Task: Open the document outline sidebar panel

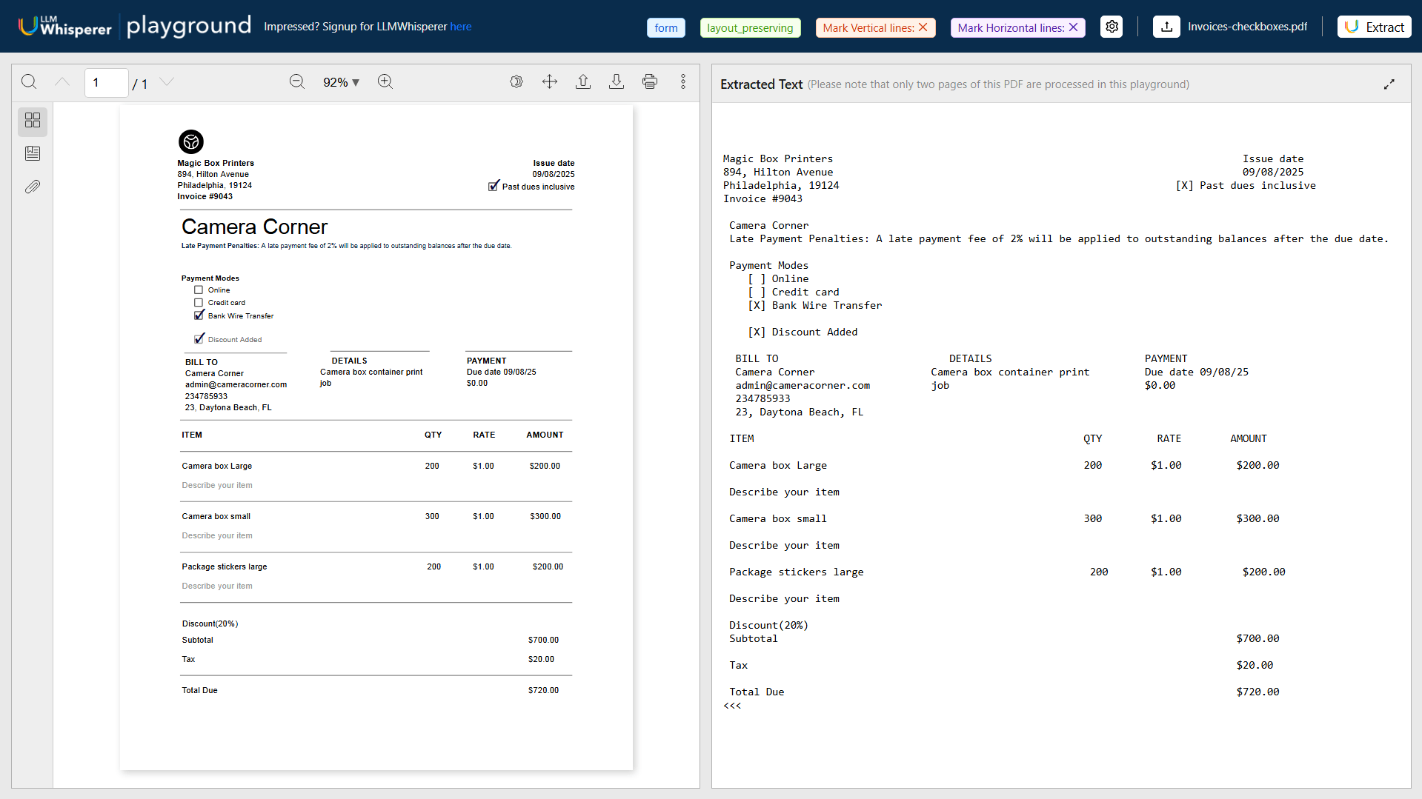Action: point(33,153)
